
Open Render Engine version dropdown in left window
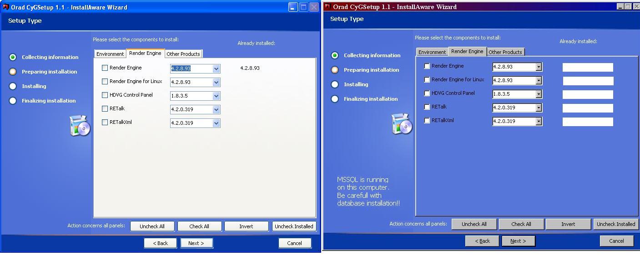tap(217, 69)
